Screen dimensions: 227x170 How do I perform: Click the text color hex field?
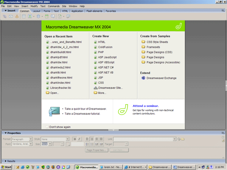pos(77,144)
